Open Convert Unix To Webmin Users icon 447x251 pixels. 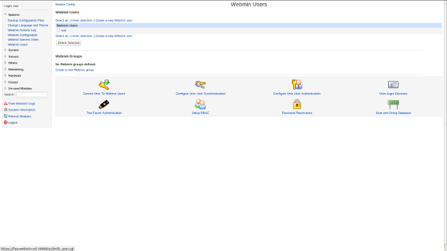point(104,85)
